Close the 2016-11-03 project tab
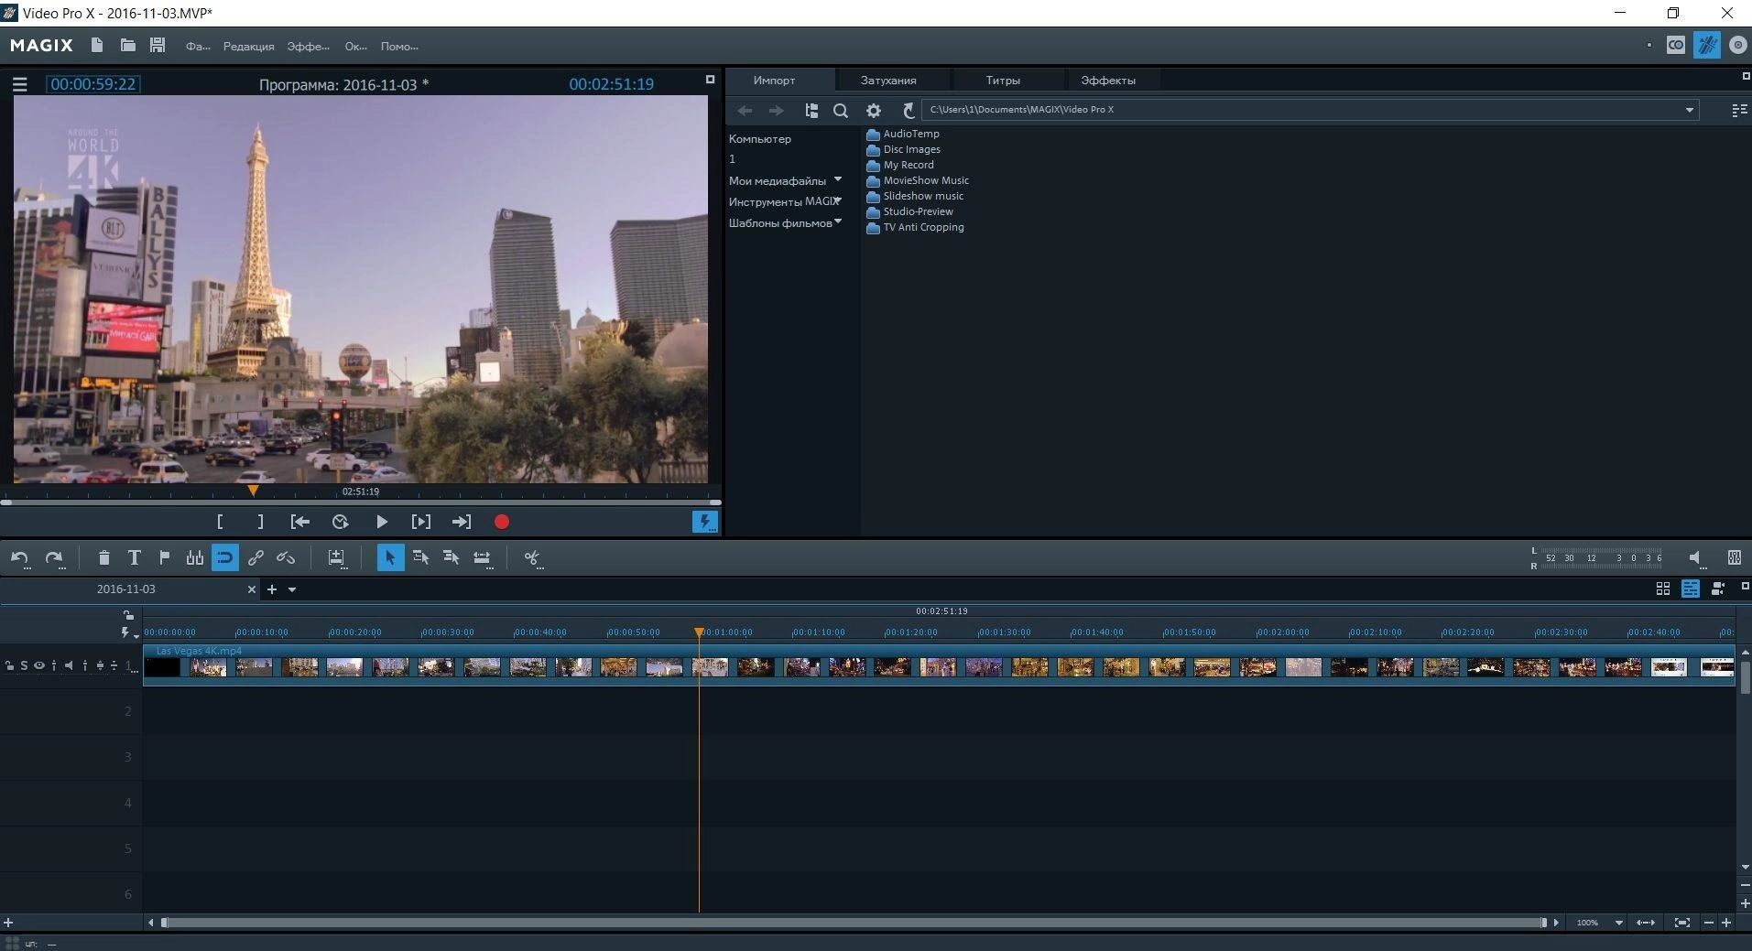1752x951 pixels. pos(252,589)
